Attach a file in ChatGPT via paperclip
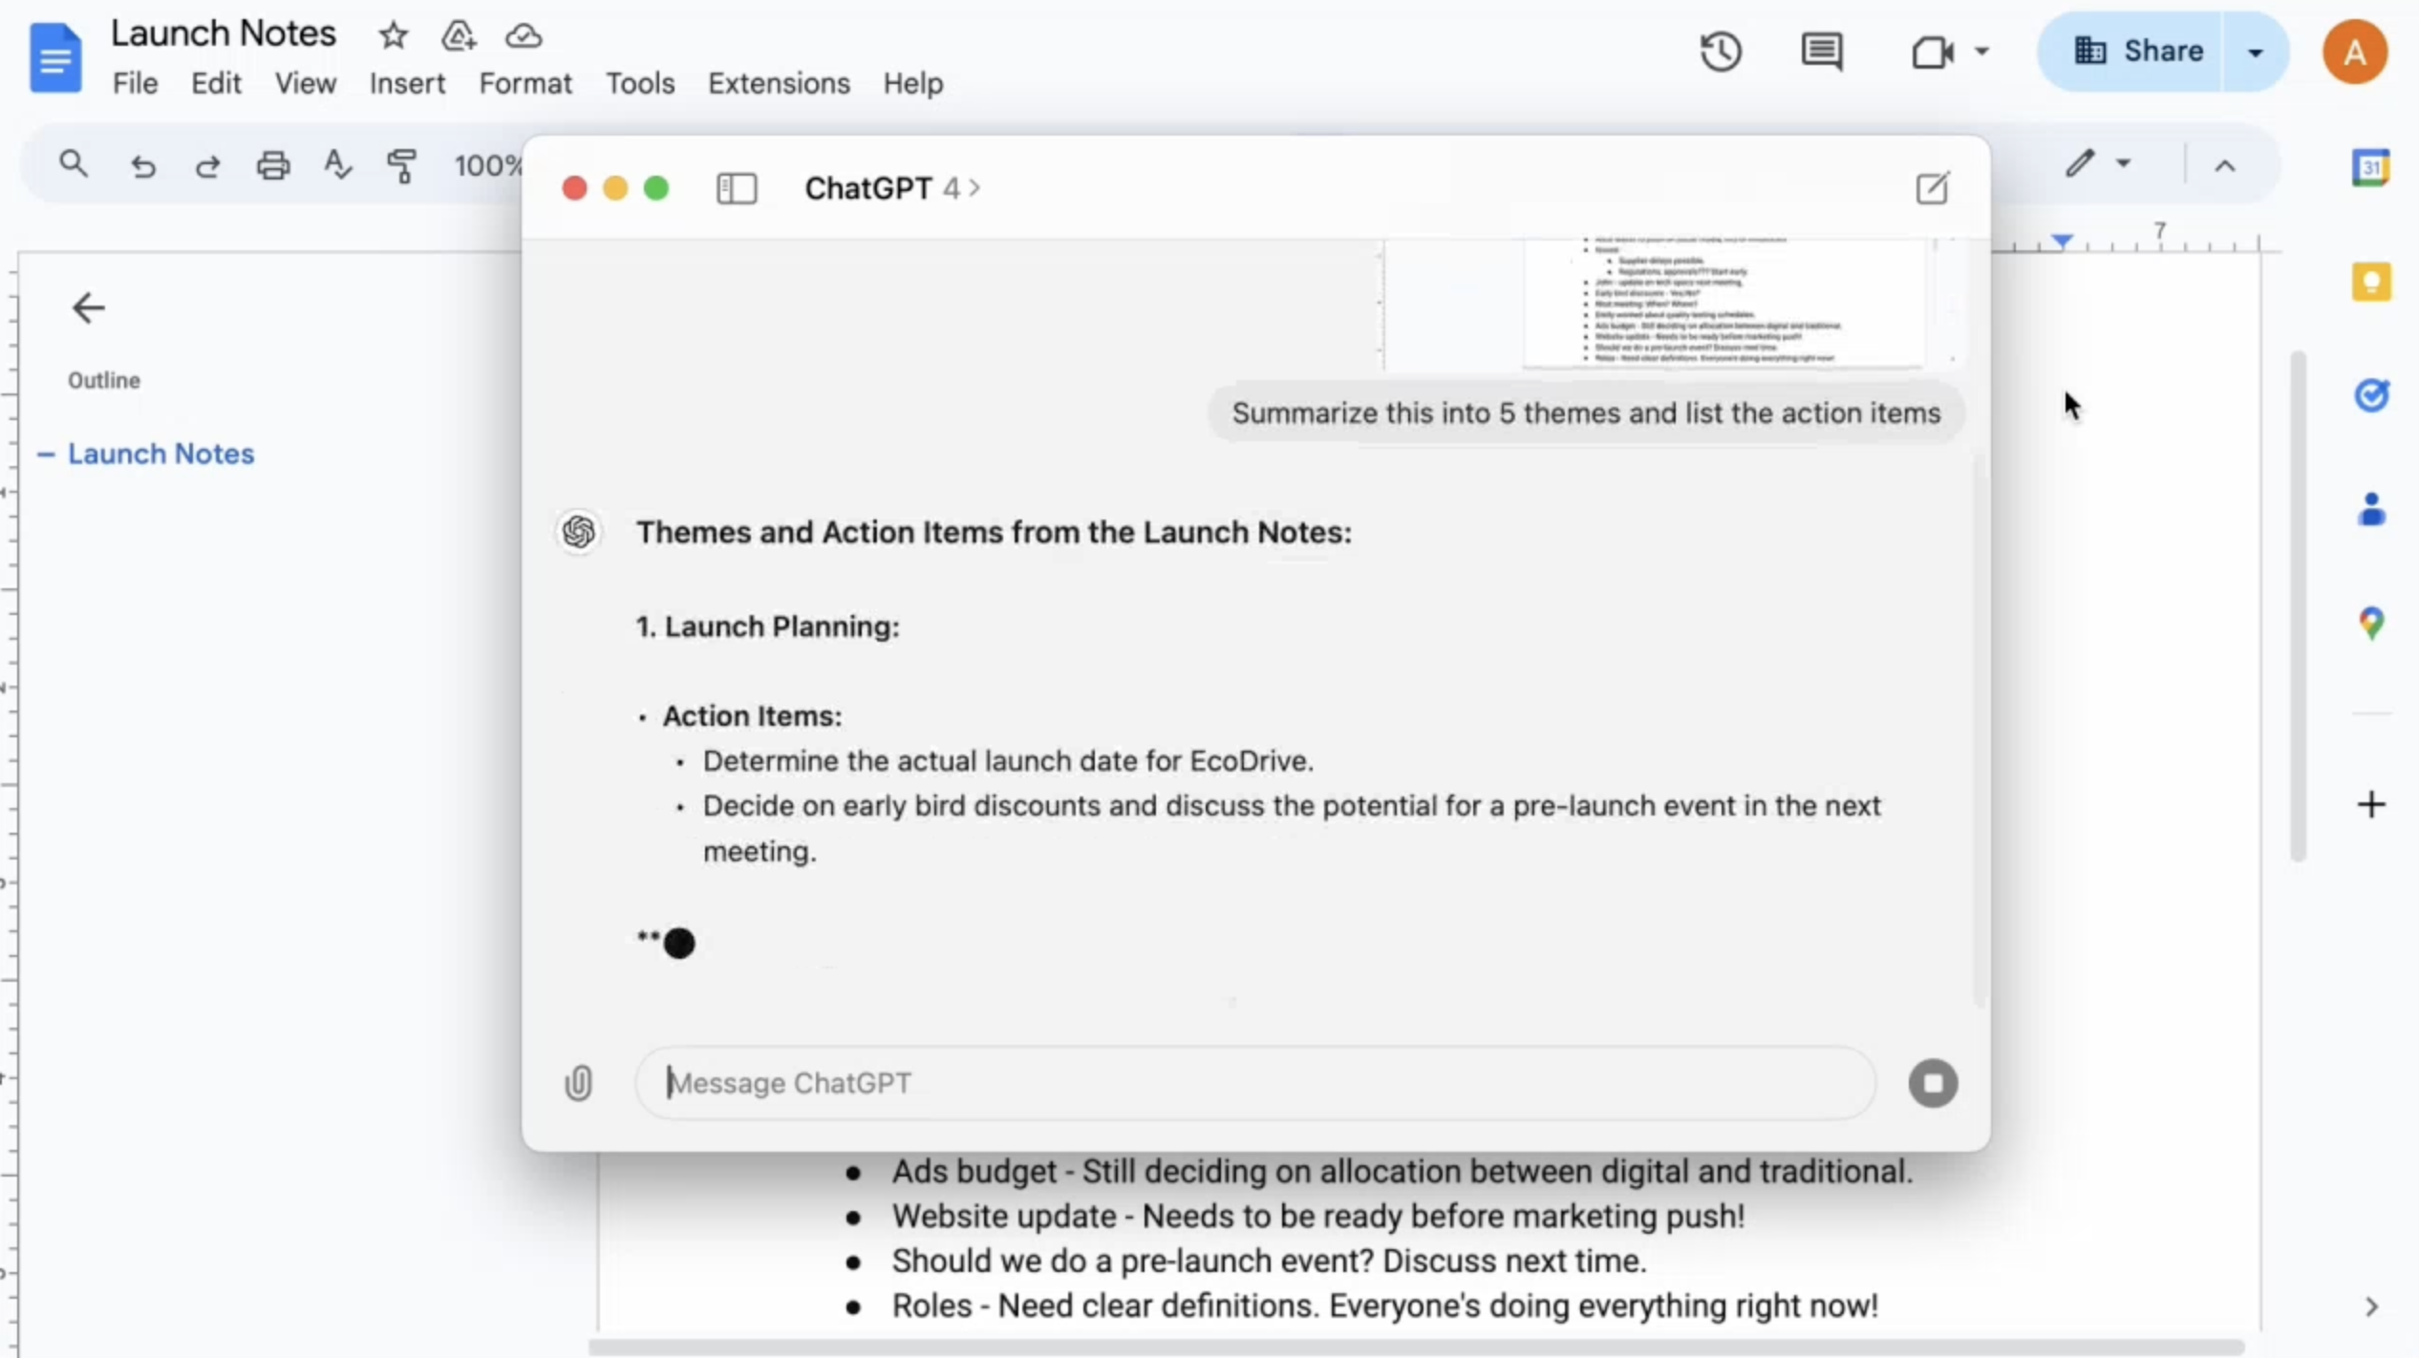This screenshot has height=1358, width=2419. pyautogui.click(x=579, y=1082)
